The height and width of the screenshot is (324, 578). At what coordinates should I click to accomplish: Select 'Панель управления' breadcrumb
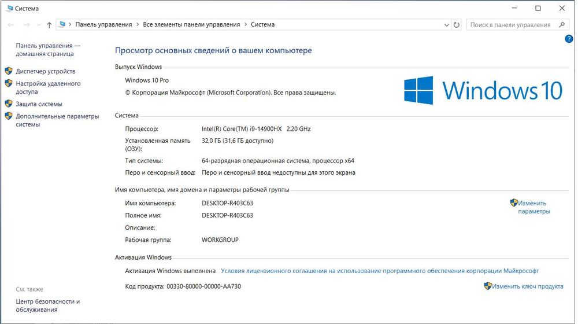[103, 24]
